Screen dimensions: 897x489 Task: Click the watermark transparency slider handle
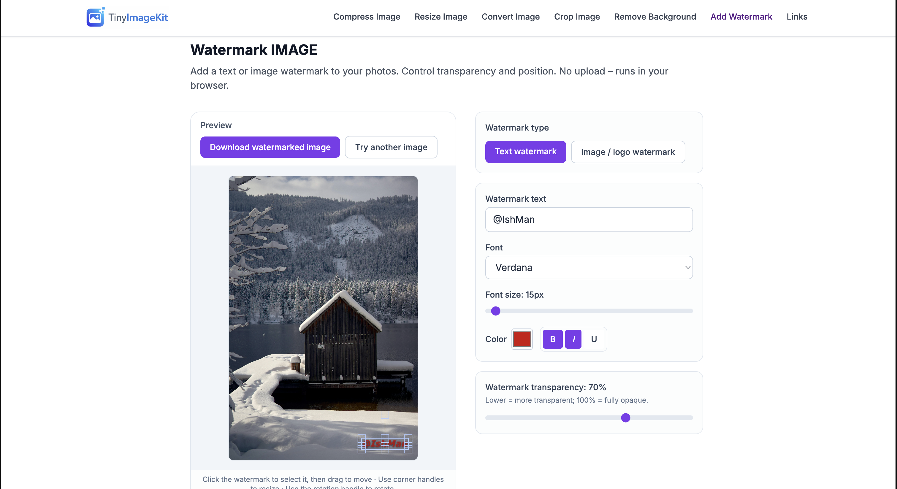tap(626, 418)
